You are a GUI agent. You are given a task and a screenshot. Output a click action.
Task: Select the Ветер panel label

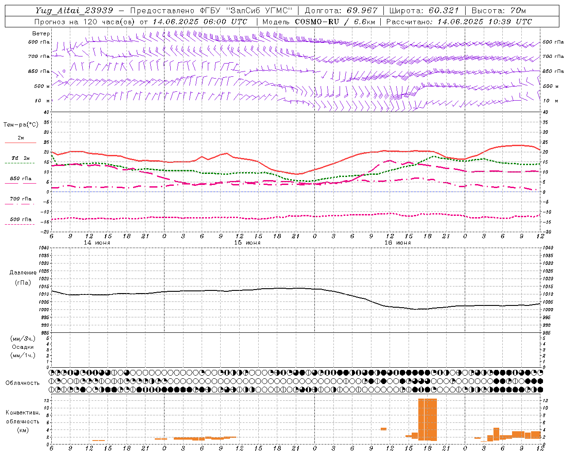pos(41,34)
